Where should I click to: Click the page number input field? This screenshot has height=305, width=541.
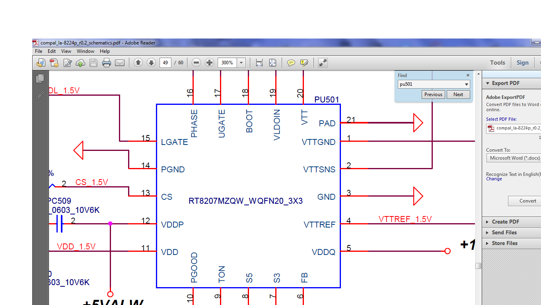tap(165, 63)
